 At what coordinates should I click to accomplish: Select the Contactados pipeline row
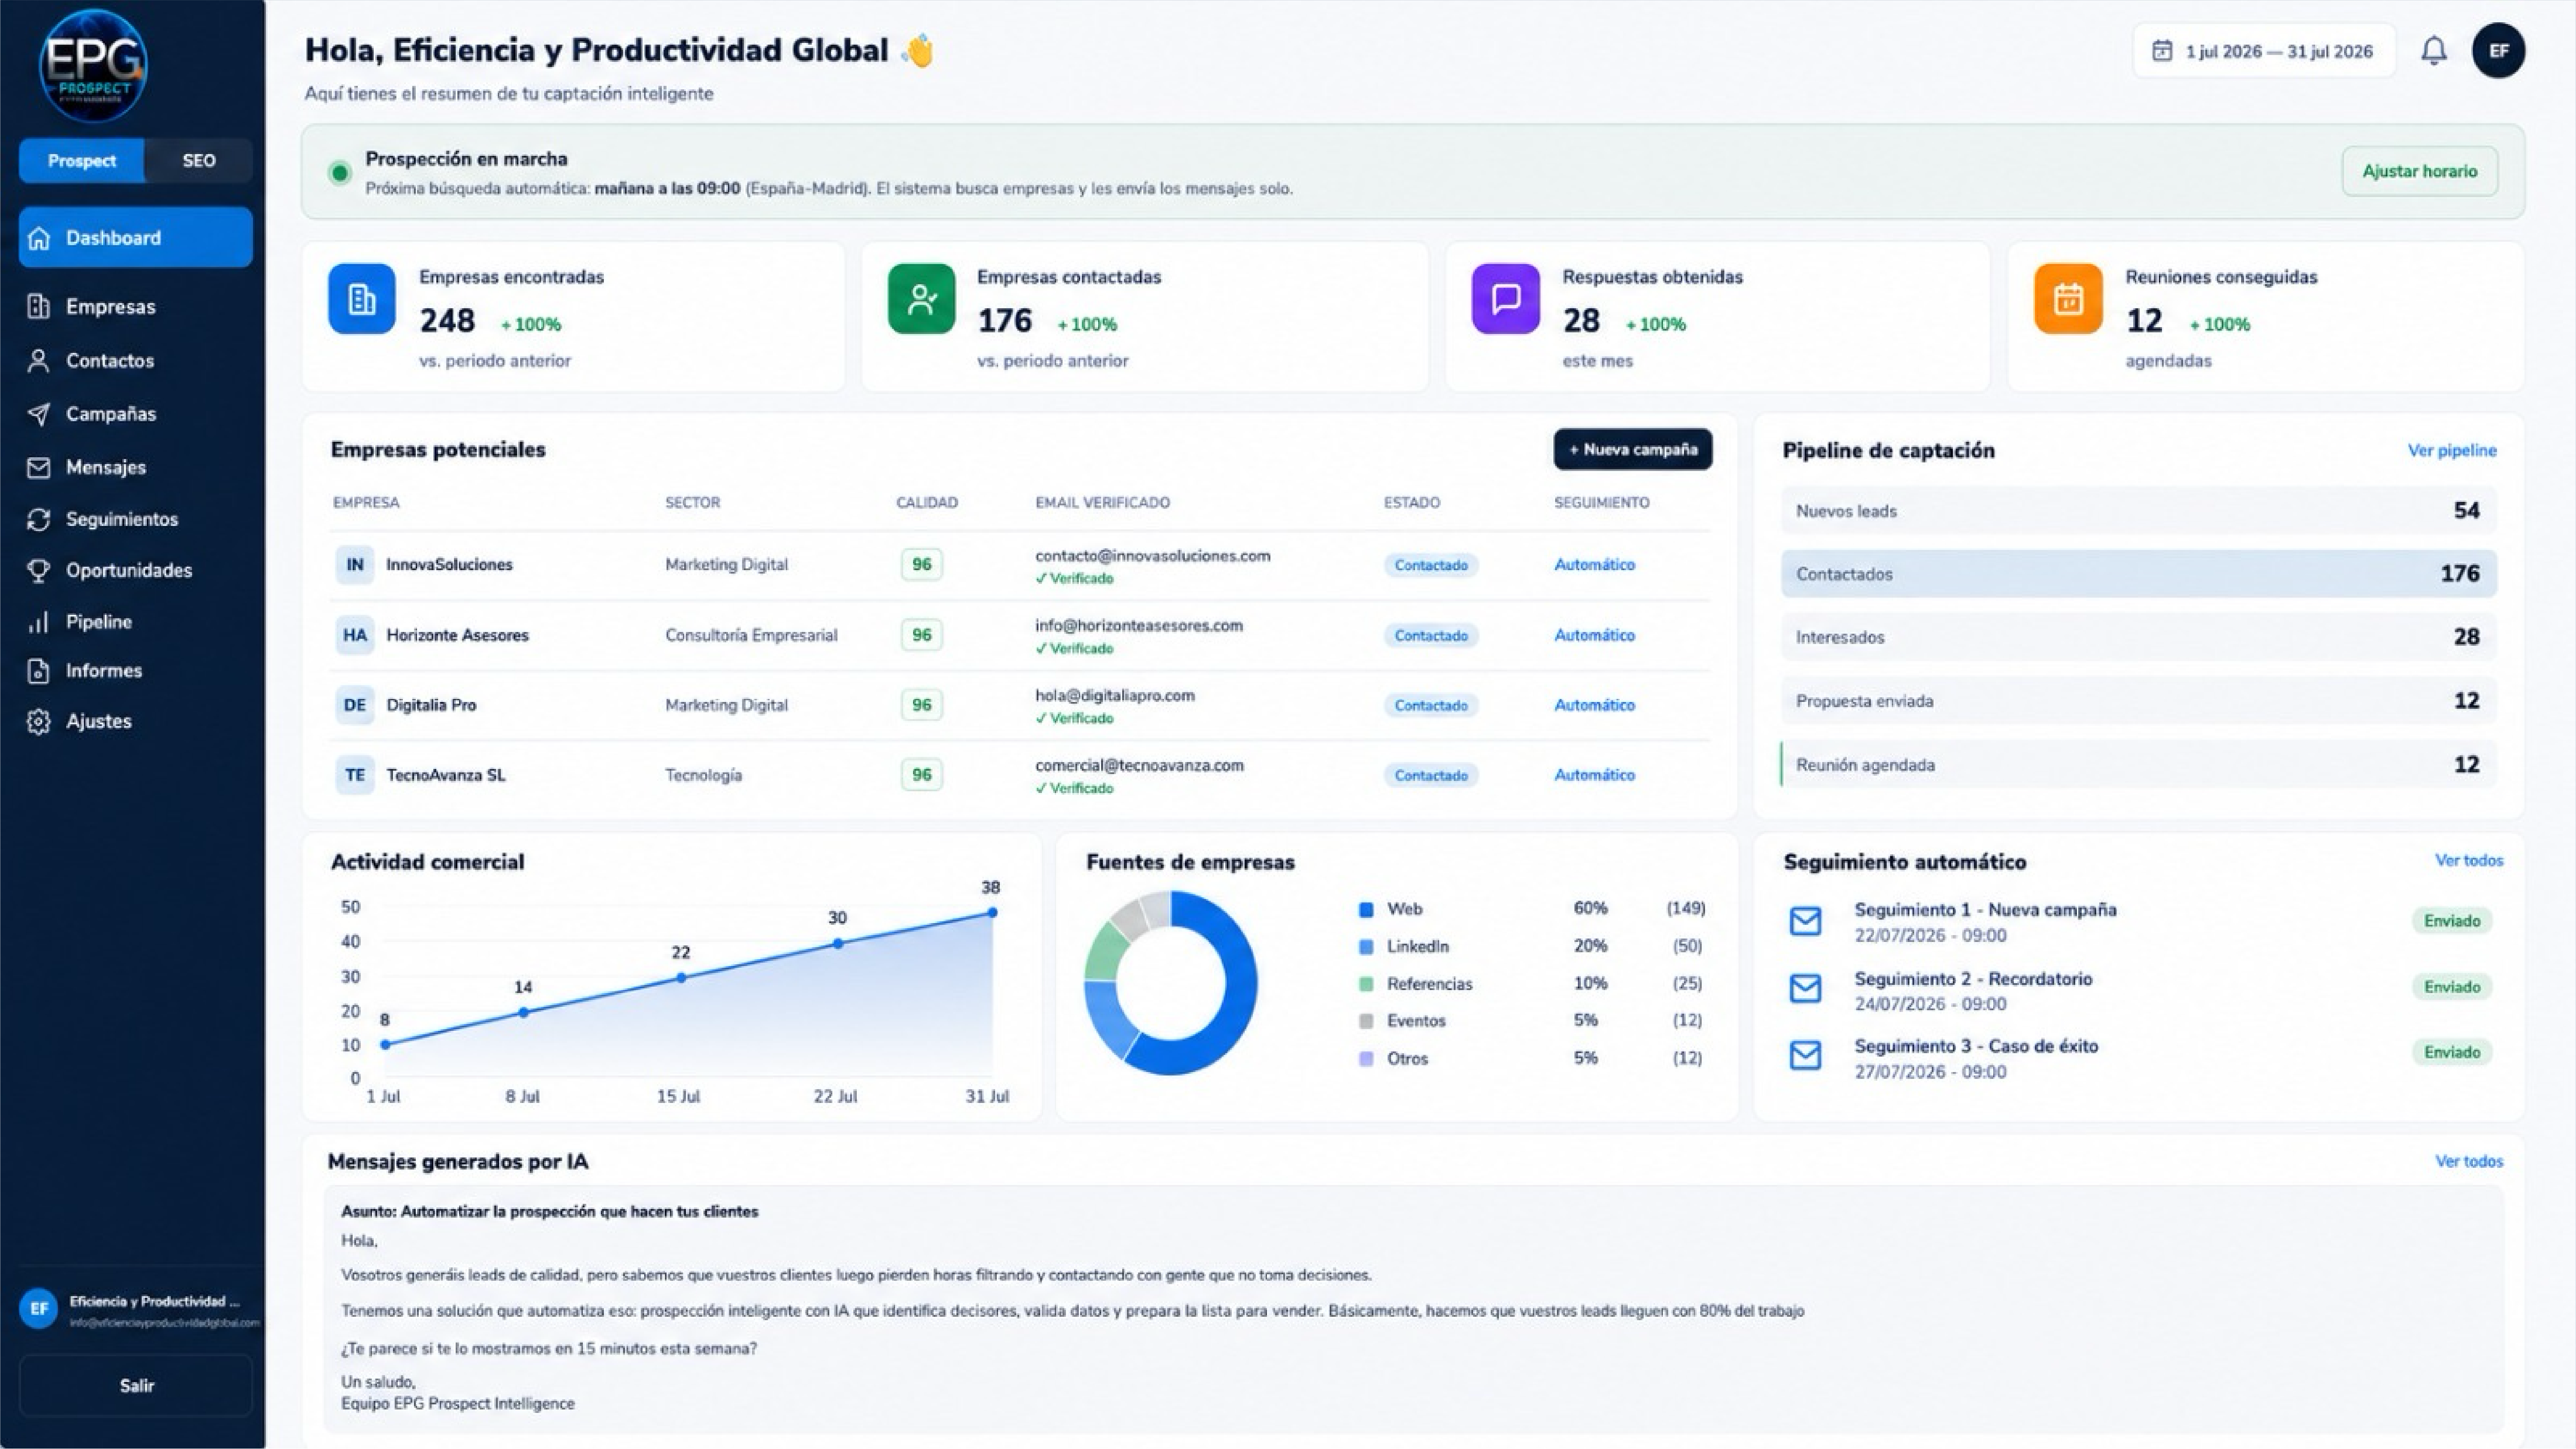(2138, 573)
